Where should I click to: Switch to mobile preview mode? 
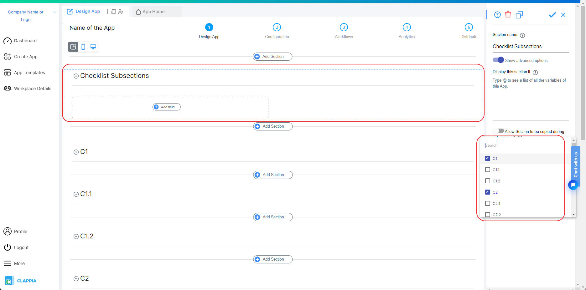pos(83,47)
